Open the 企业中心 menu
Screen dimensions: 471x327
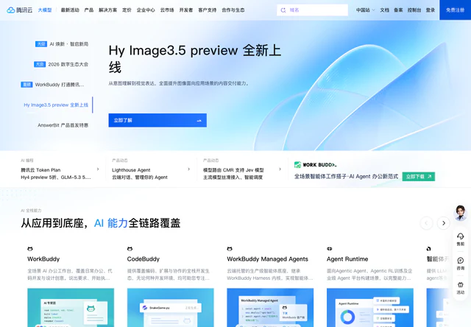(x=146, y=10)
